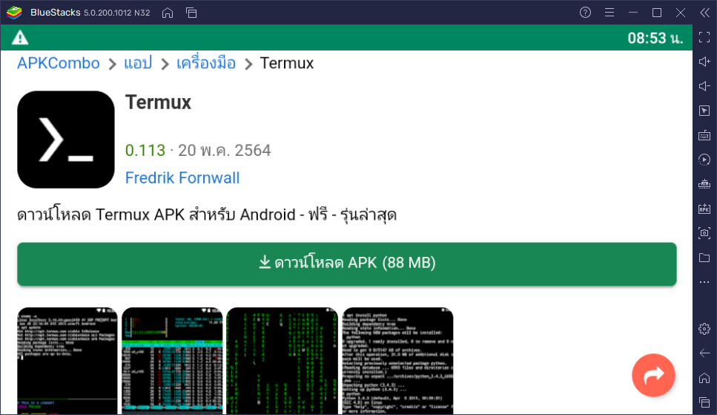Open BlueStacks help question mark icon

(x=585, y=13)
